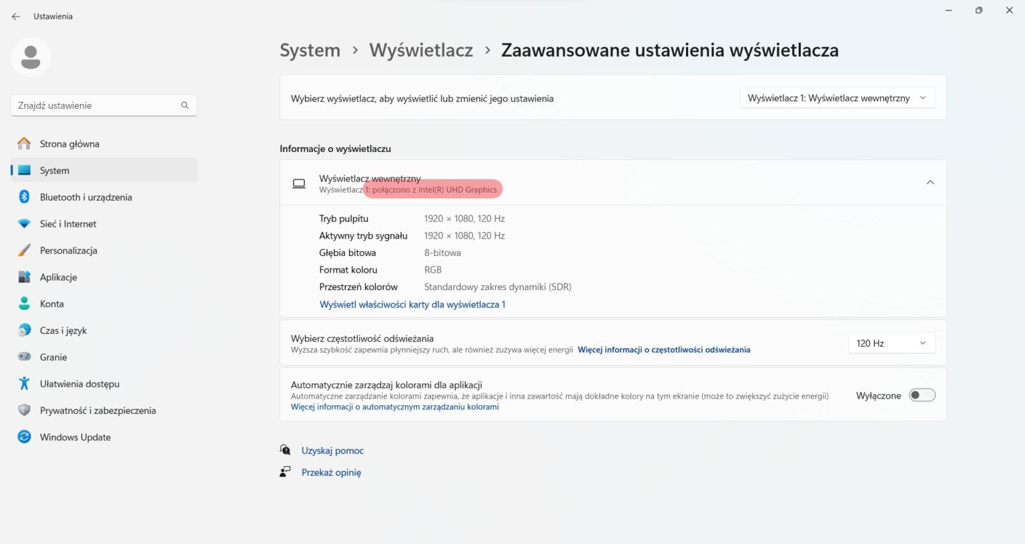Go to System via the breadcrumb

pos(310,49)
